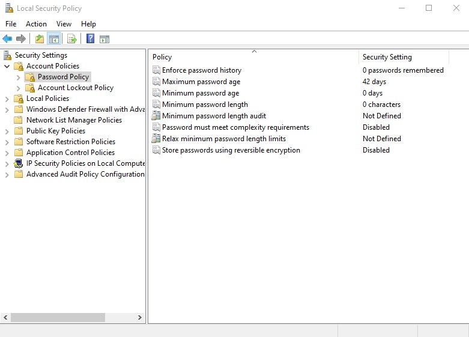Open Help using the question mark icon
469x337 pixels.
click(90, 39)
